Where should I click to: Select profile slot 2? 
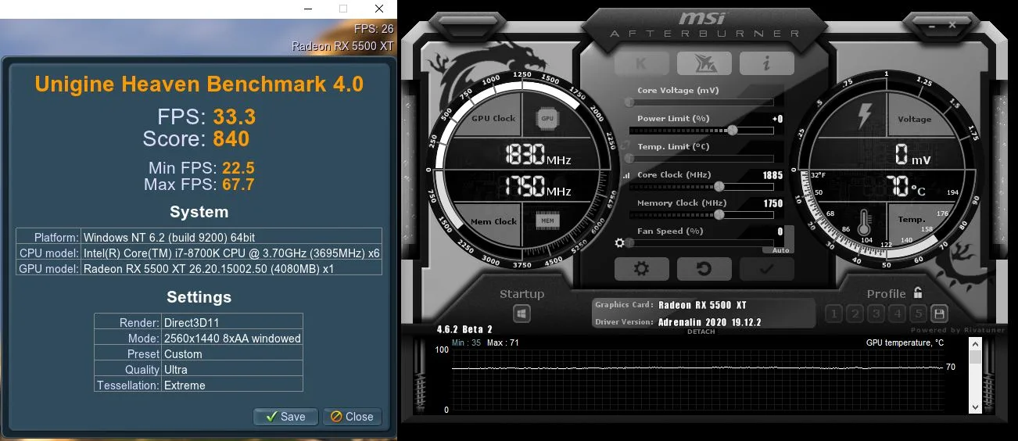[855, 314]
